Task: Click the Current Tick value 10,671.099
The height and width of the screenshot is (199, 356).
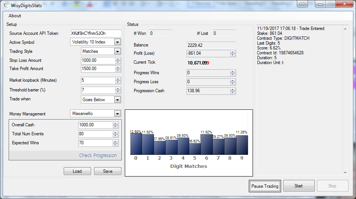Action: click(x=198, y=63)
